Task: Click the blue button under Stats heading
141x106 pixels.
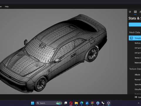Action: pos(135,24)
